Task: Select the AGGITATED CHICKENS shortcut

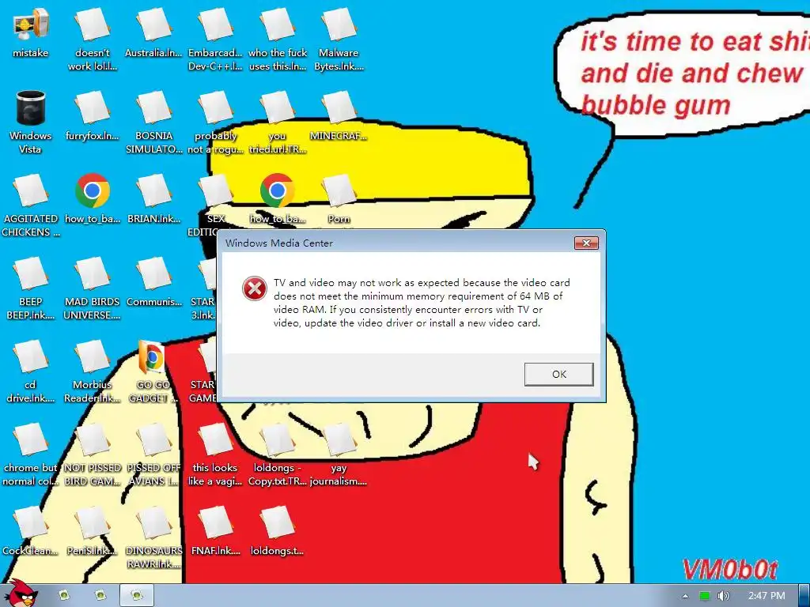Action: (x=31, y=206)
